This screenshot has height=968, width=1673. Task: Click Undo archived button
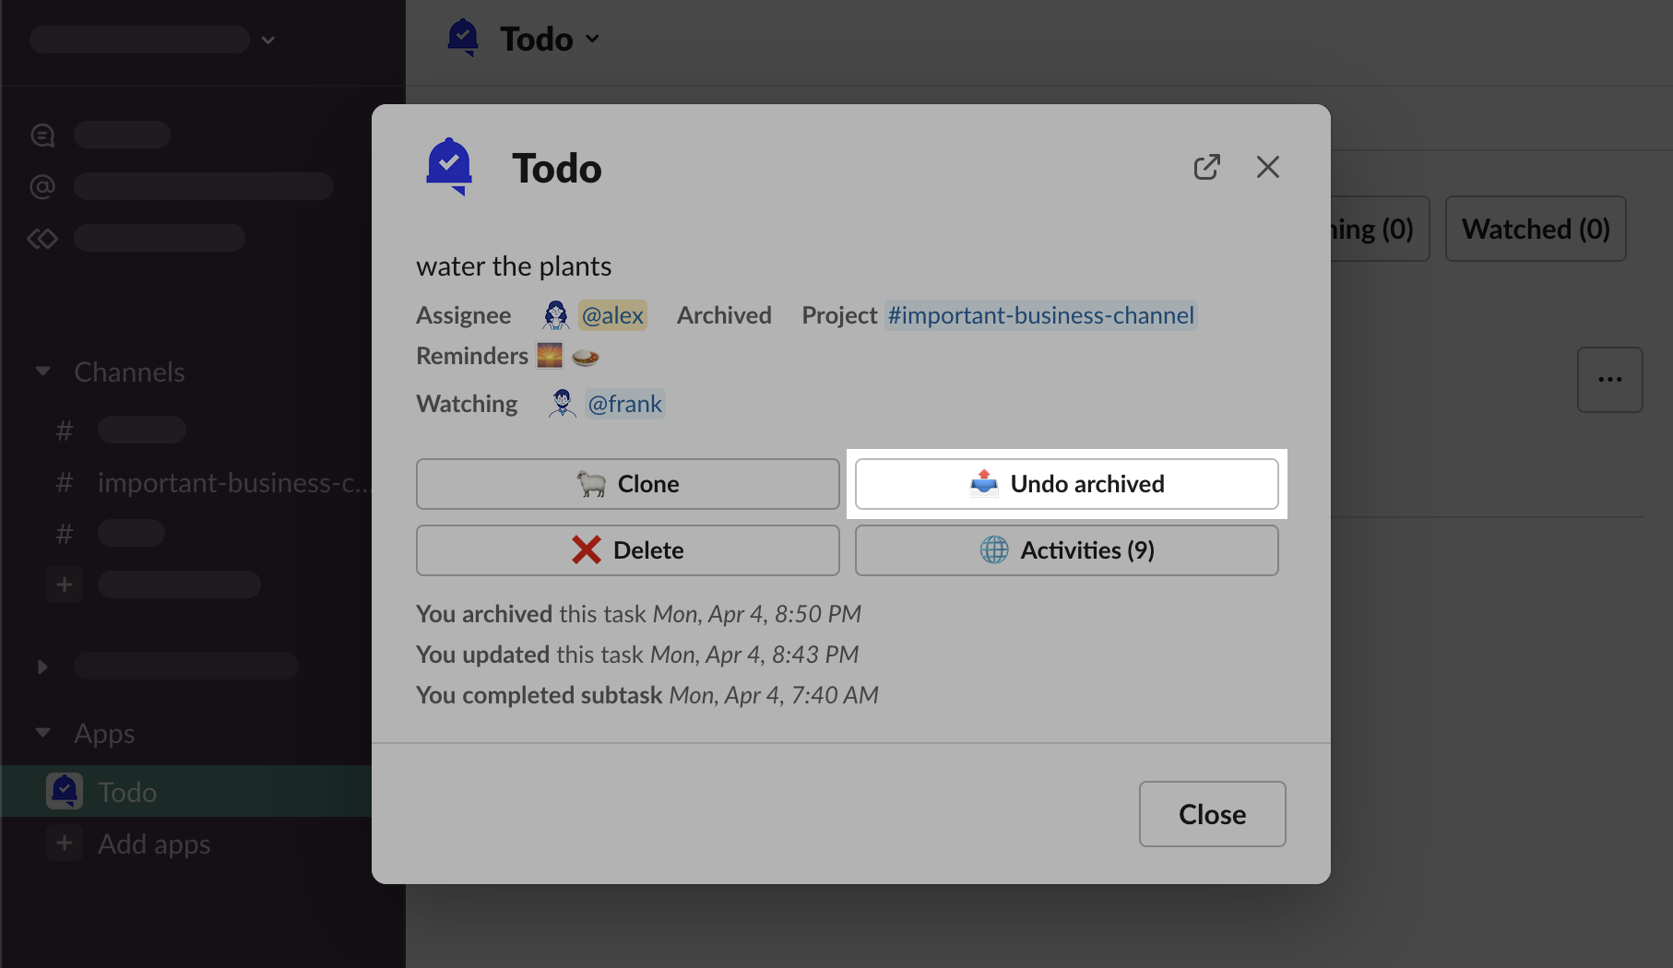click(1066, 484)
